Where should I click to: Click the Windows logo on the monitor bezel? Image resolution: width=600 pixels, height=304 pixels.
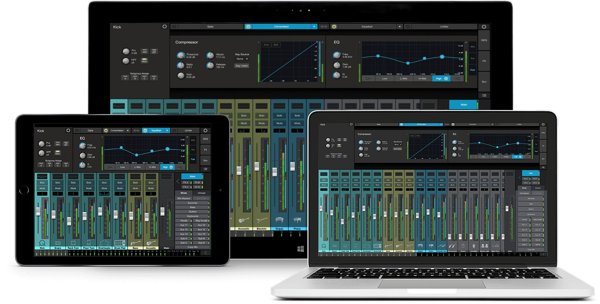301,249
